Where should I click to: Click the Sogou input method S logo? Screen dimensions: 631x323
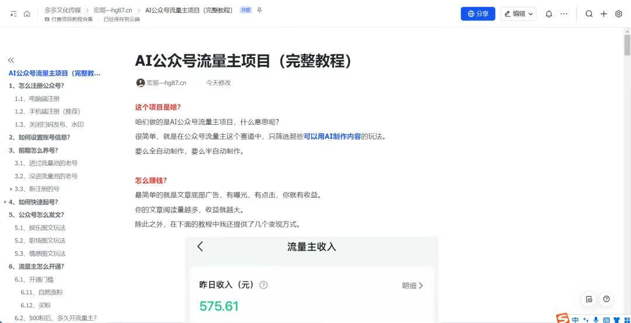point(563,318)
